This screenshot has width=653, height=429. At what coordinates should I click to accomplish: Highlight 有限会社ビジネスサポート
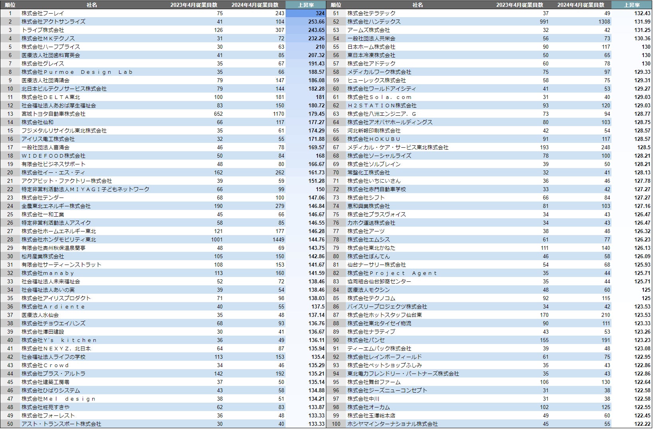54,164
